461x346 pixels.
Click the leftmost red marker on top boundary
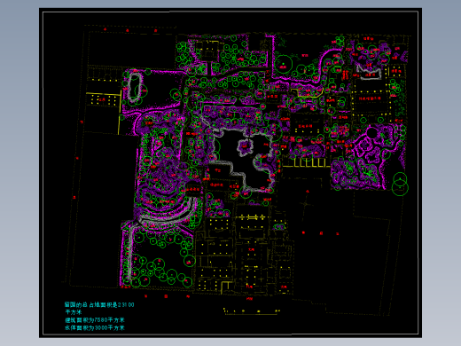(x=105, y=29)
